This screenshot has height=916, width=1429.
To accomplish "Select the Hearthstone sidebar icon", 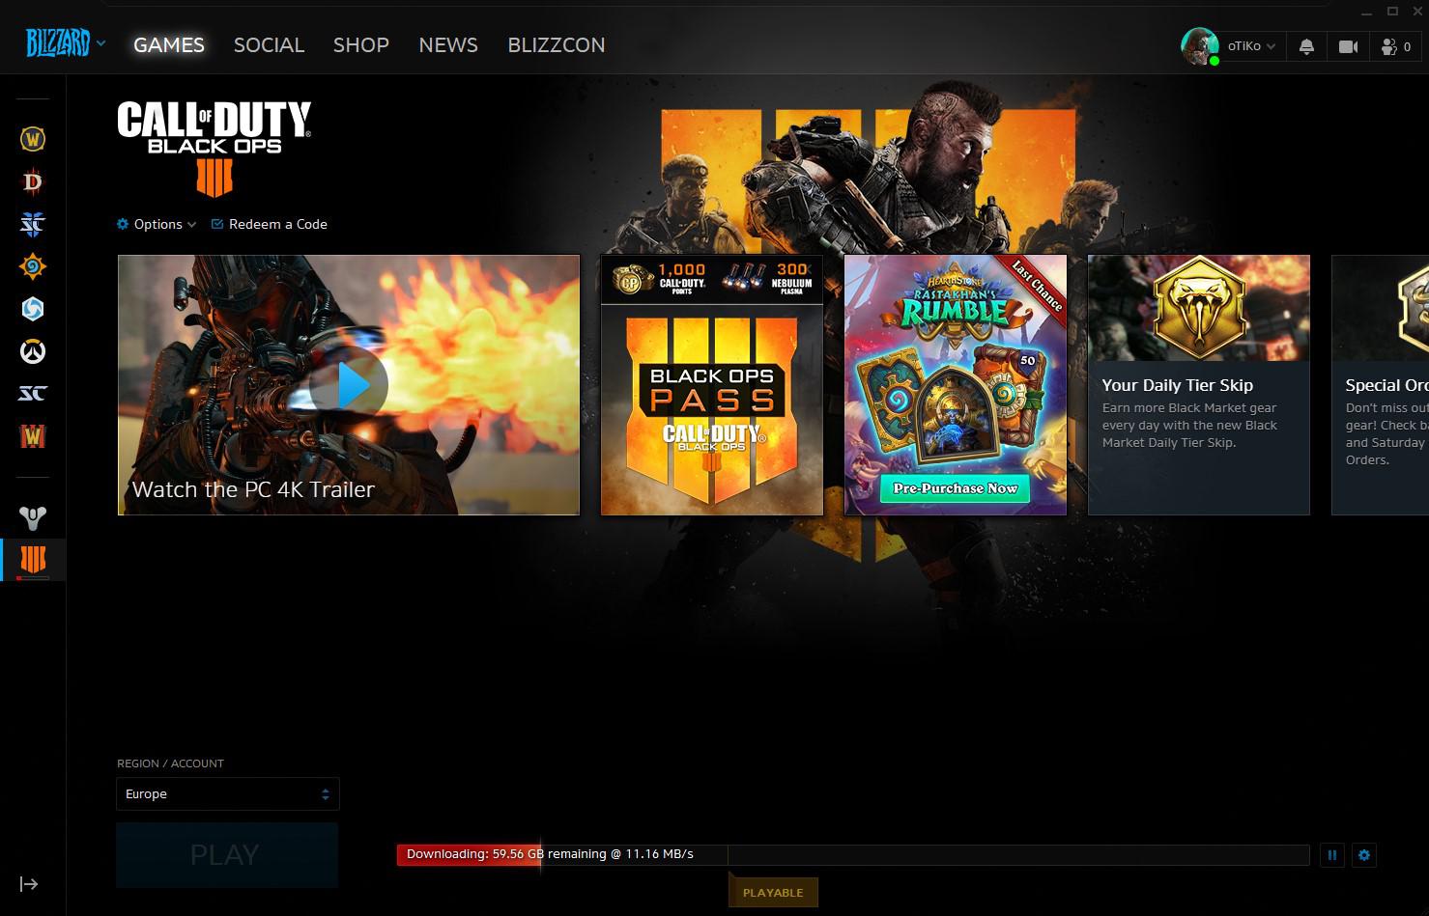I will coord(33,266).
